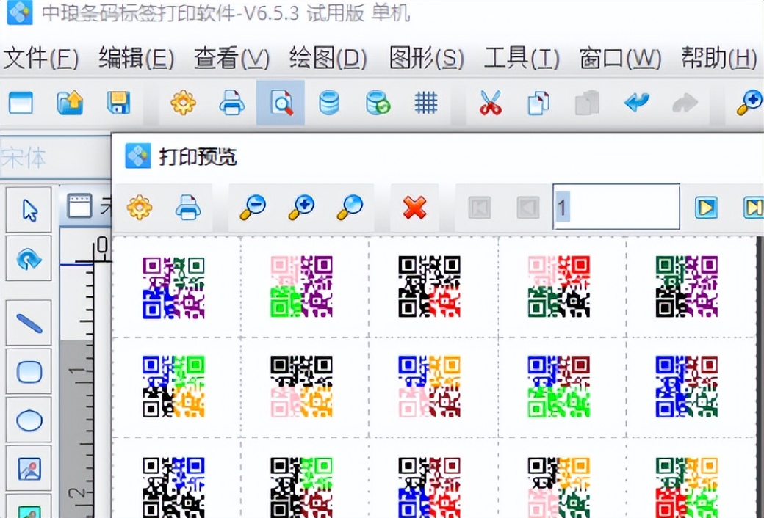Screen dimensions: 764x518
Task: Click the printer icon in main toolbar
Action: click(232, 103)
